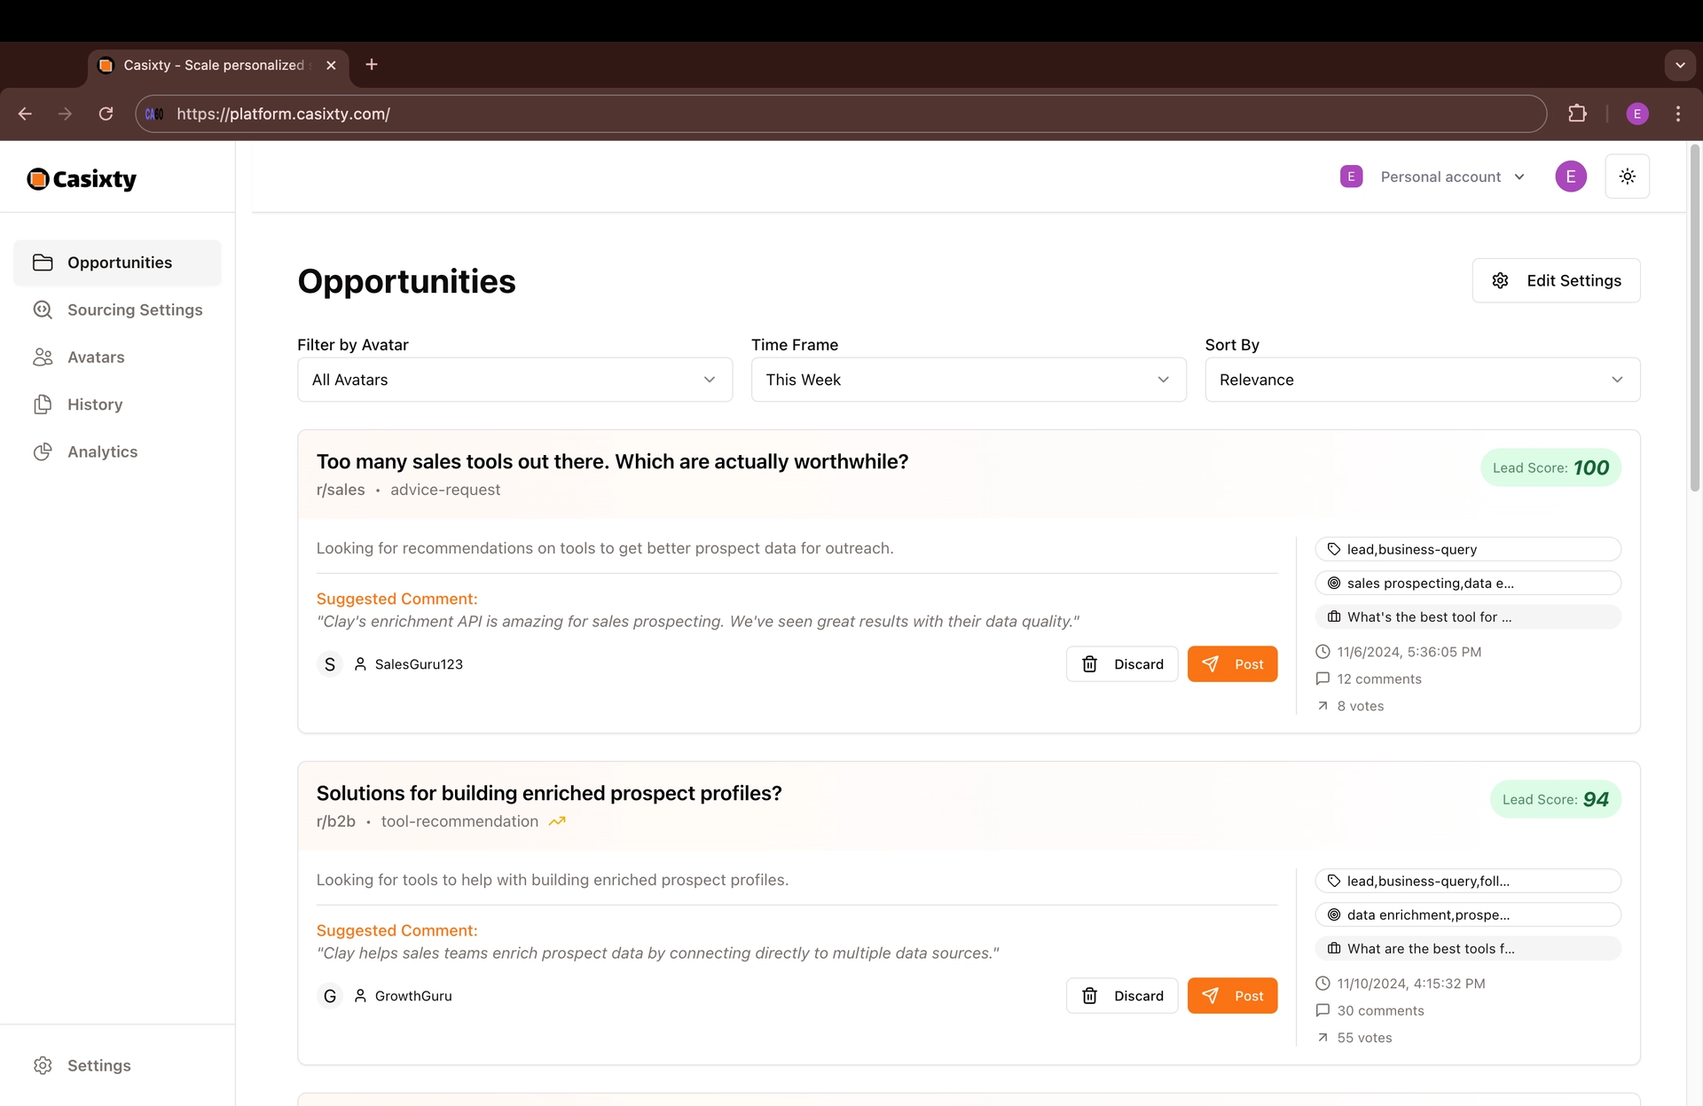Image resolution: width=1703 pixels, height=1106 pixels.
Task: Click timestamp 11/6/2024, 5:36:05 PM
Action: (x=1409, y=652)
